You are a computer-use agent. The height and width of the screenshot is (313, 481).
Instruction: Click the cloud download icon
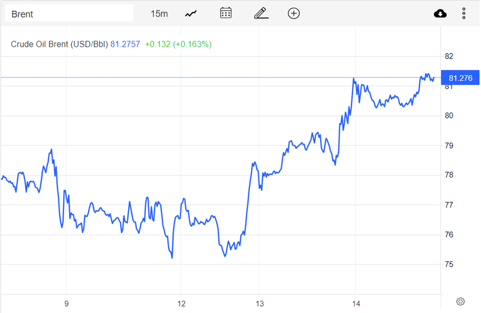click(x=440, y=13)
